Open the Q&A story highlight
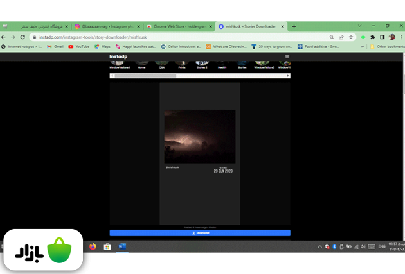Image resolution: width=405 pixels, height=274 pixels. (x=161, y=64)
